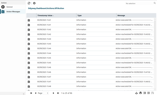The height and width of the screenshot is (95, 157).
Task: Collapse the left sidebar panel
Action: tap(24, 94)
